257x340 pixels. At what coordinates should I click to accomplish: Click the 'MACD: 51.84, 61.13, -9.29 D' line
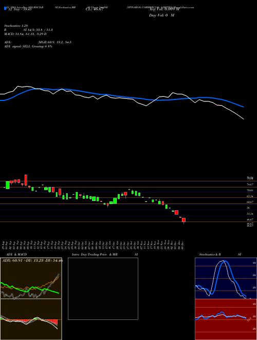(x=25, y=34)
